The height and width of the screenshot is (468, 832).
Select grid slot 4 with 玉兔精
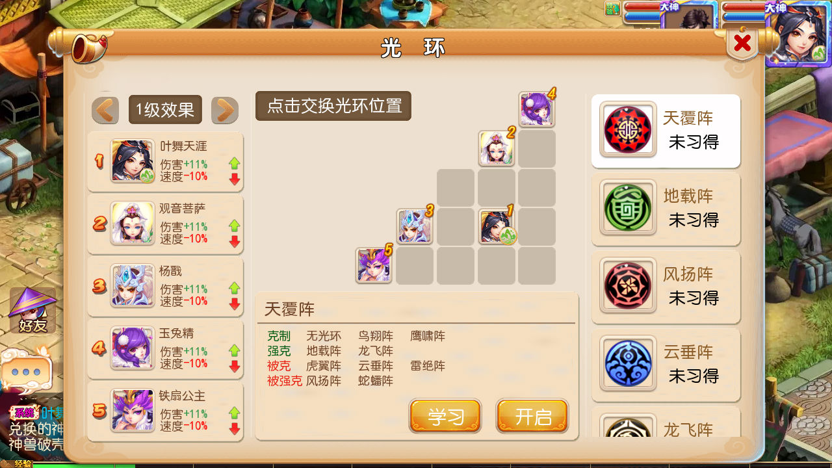point(537,109)
